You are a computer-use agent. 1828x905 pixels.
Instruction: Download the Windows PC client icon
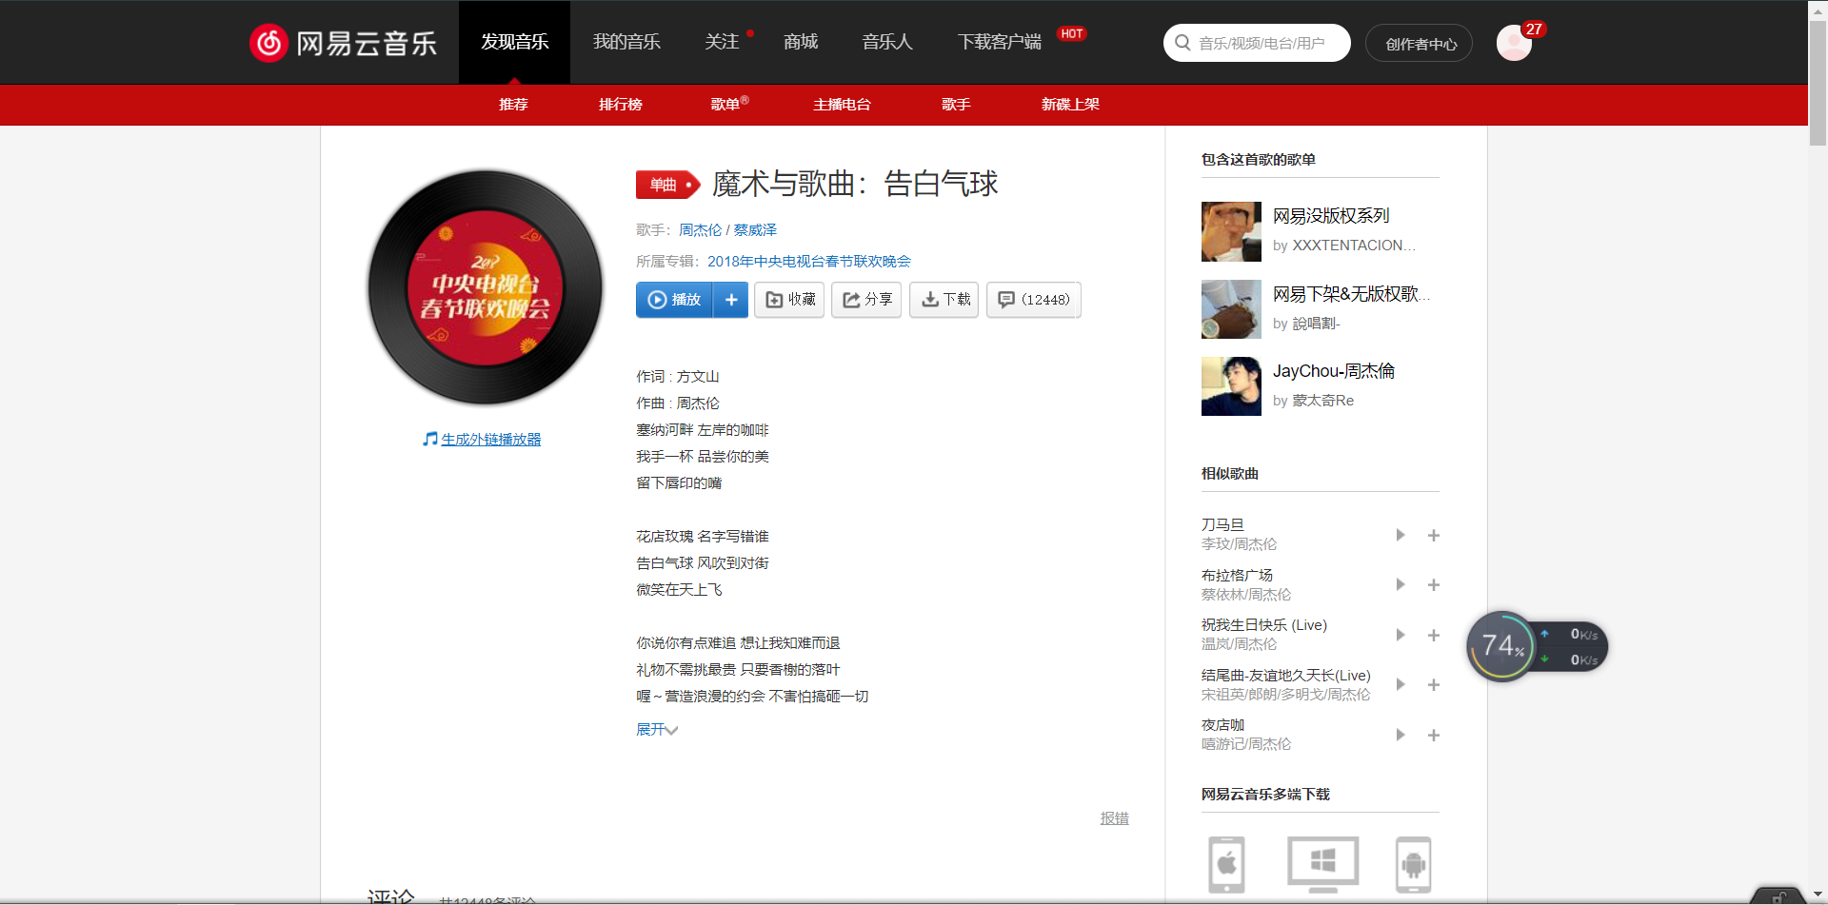tap(1322, 864)
